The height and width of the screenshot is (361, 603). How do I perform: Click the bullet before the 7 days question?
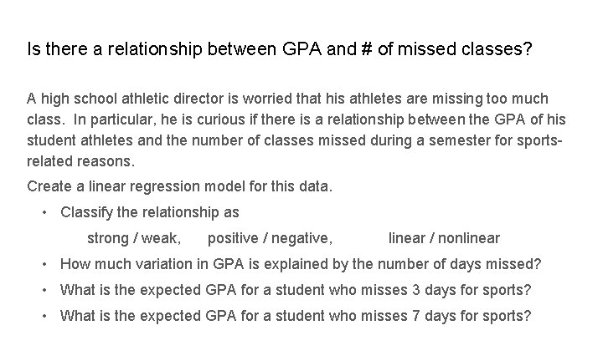(44, 316)
